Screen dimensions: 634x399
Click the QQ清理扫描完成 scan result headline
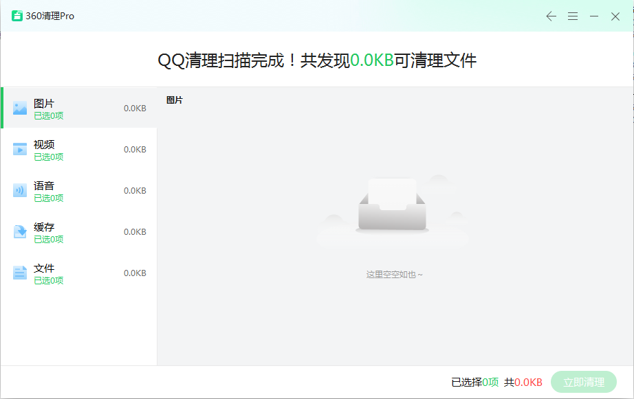click(x=317, y=60)
